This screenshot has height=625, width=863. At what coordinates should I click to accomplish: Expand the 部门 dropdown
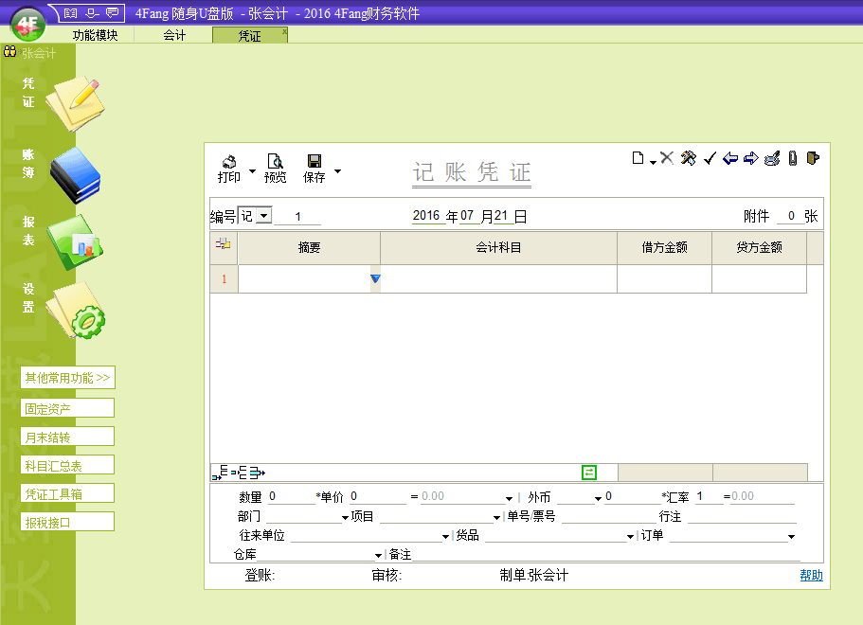pos(345,518)
